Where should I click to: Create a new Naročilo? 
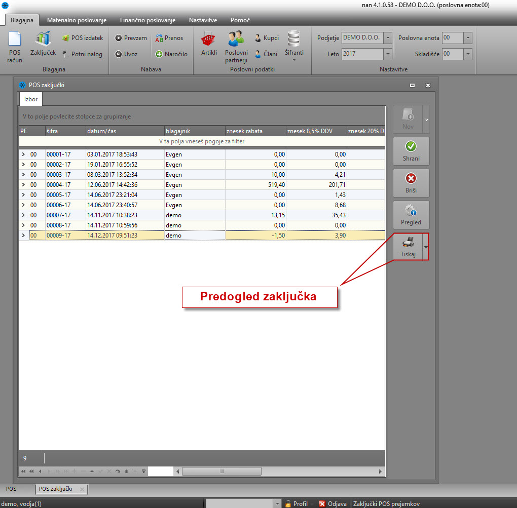pyautogui.click(x=171, y=54)
